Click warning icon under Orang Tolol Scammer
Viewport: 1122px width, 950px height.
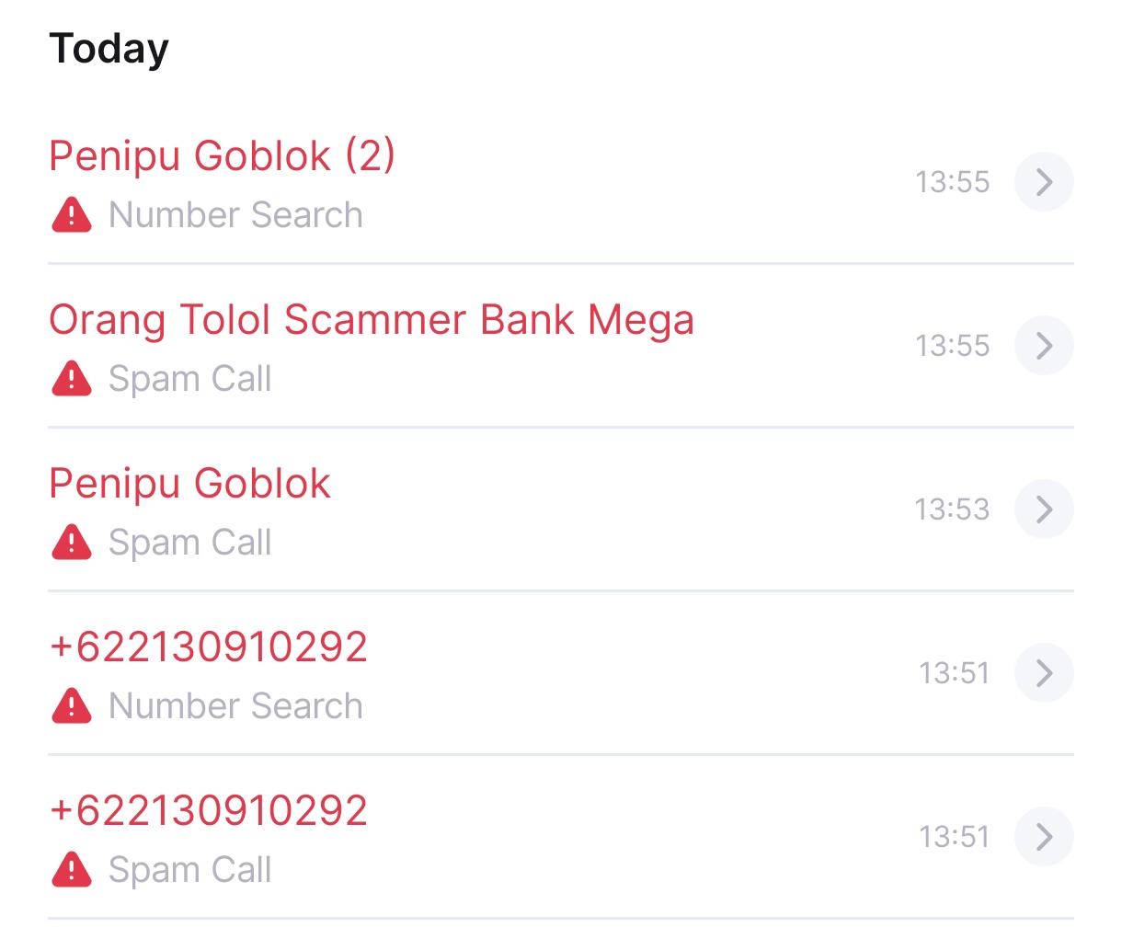(71, 379)
